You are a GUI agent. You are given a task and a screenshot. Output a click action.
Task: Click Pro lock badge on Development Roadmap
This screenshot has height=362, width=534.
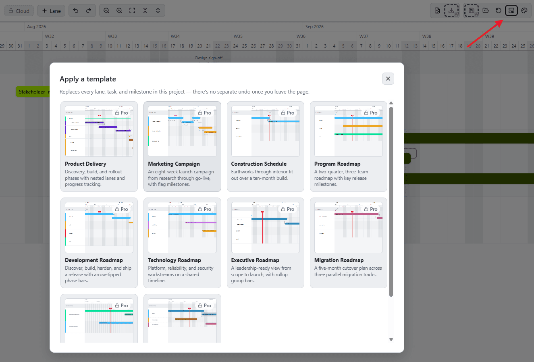click(122, 209)
